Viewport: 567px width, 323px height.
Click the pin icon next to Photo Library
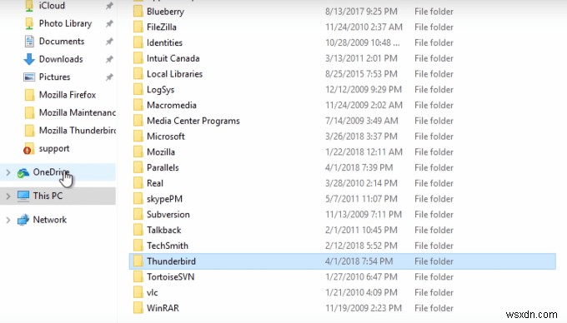tap(109, 24)
